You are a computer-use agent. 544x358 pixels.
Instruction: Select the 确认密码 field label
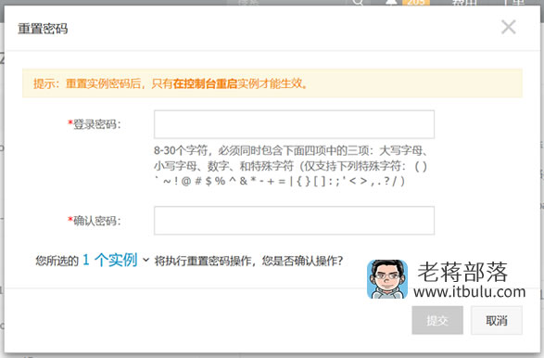coord(94,221)
